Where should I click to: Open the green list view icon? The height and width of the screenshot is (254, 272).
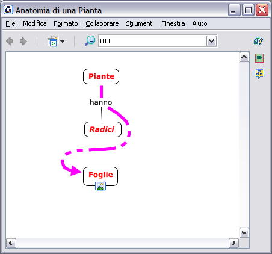259,58
